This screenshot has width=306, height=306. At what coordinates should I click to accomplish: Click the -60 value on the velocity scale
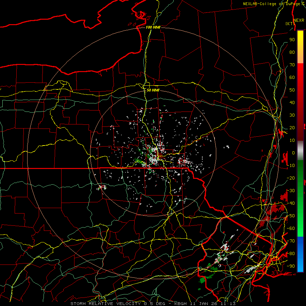tap(291, 228)
